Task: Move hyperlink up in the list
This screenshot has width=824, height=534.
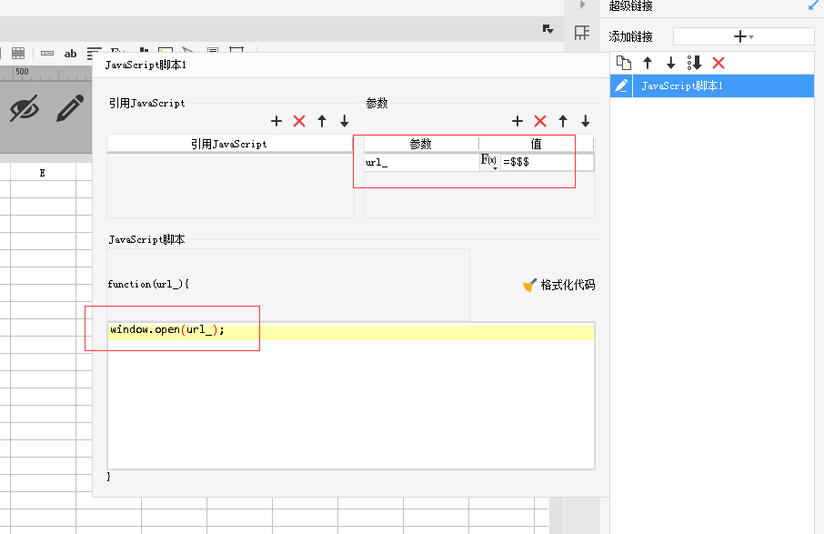Action: coord(648,63)
